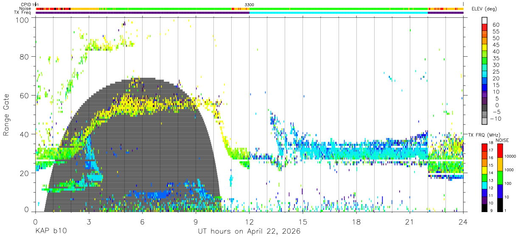Click the red segment of the ELEV color bar
This screenshot has width=521, height=240.
point(484,27)
